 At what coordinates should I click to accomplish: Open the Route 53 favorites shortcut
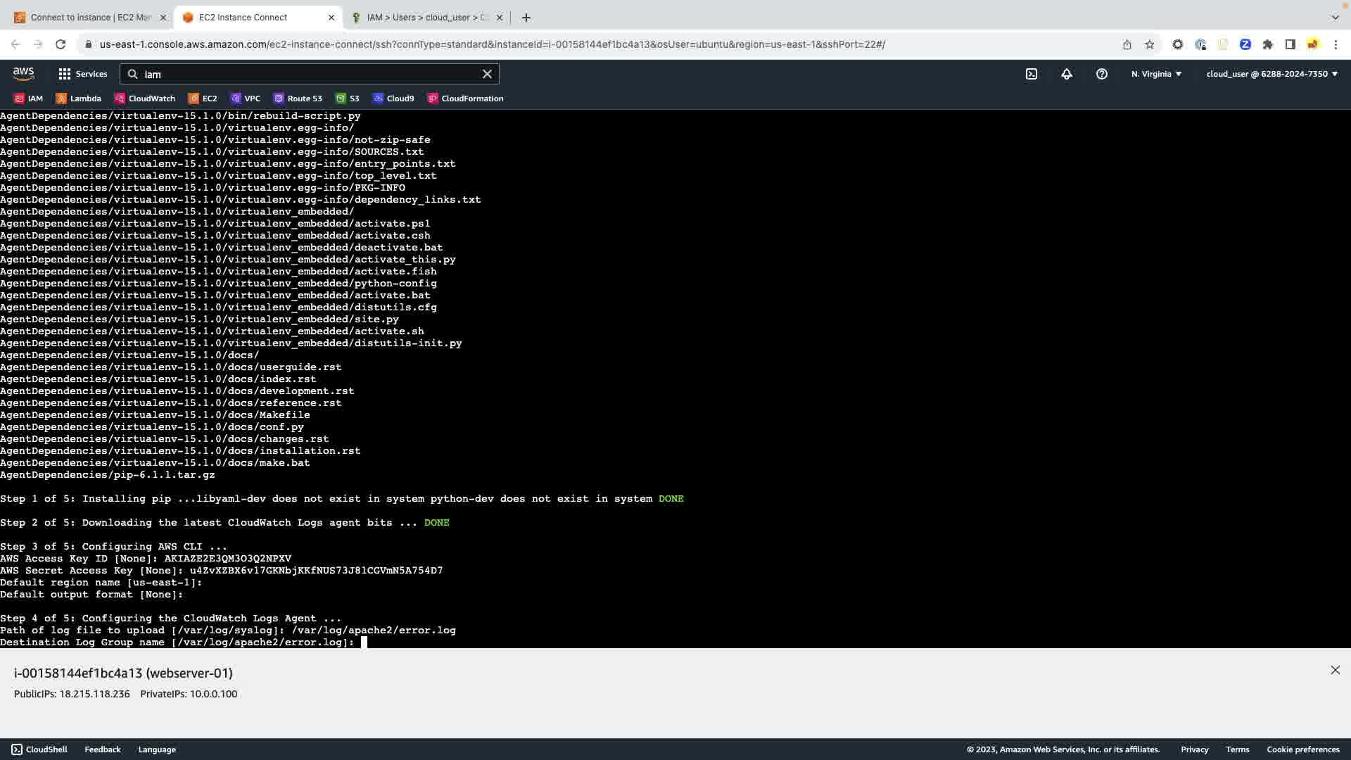[x=298, y=99]
